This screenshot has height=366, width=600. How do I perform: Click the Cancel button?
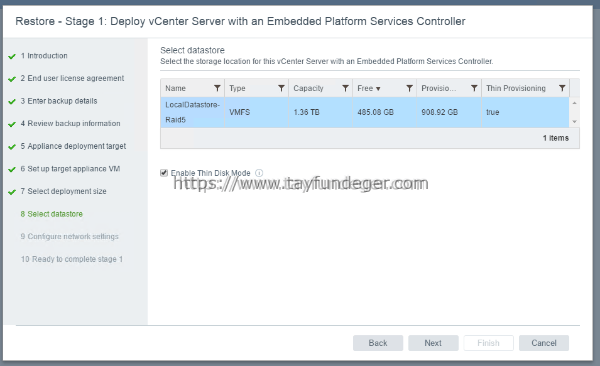click(x=543, y=343)
